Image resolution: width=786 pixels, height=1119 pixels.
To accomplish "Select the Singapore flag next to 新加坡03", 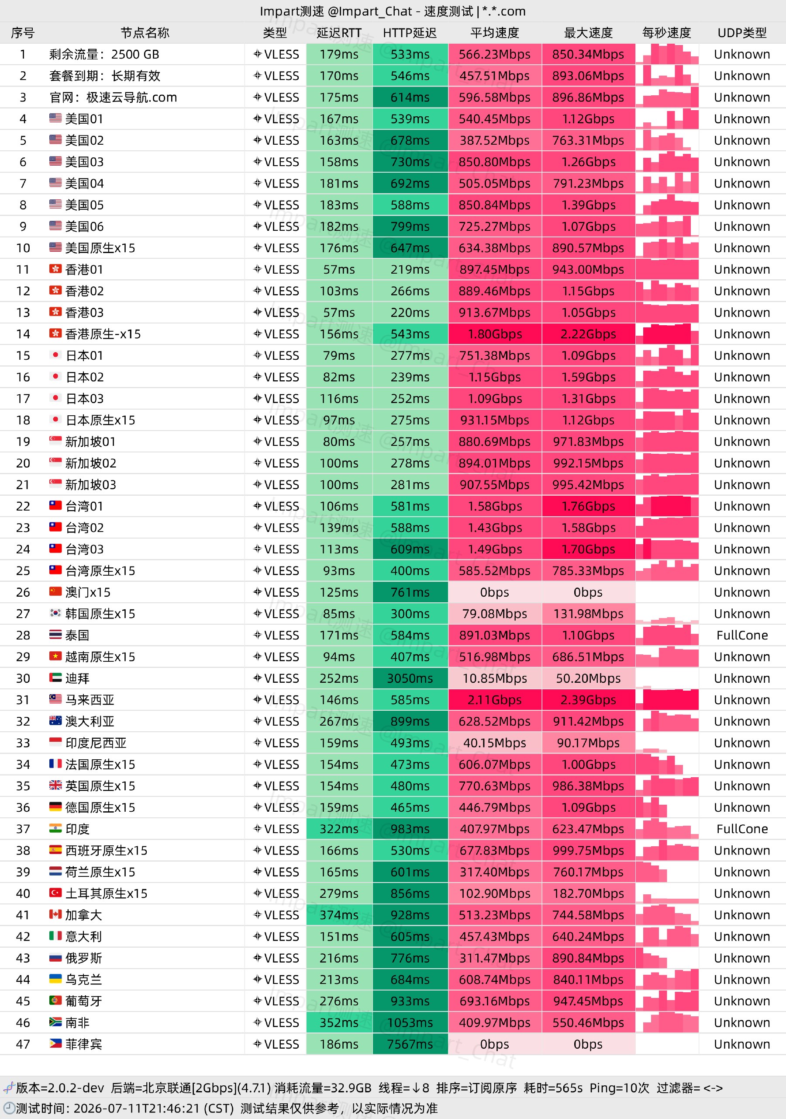I will 55,484.
